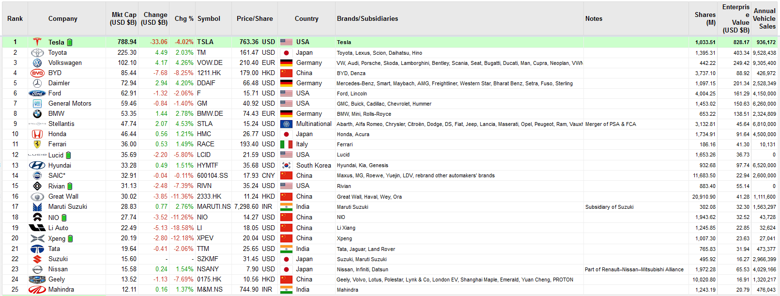780x296 pixels.
Task: Click the Mahindra company name
Action: click(61, 290)
